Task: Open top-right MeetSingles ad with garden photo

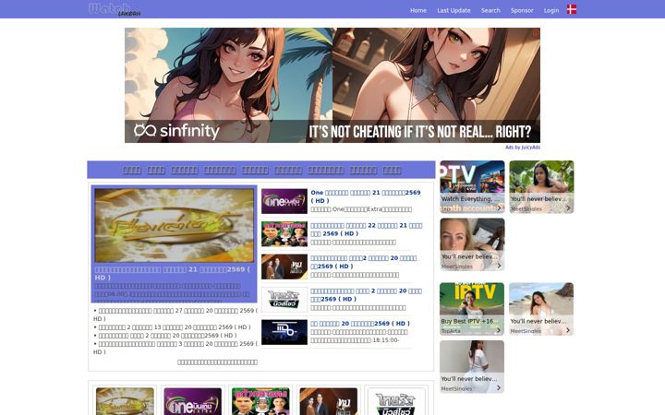Action: click(x=541, y=186)
